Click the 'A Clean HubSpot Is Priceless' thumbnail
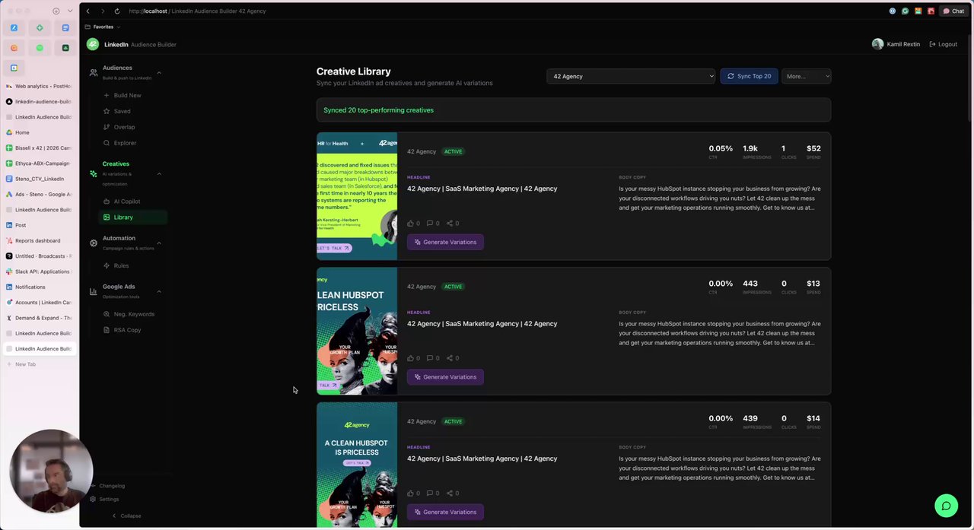This screenshot has width=974, height=530. (x=357, y=464)
